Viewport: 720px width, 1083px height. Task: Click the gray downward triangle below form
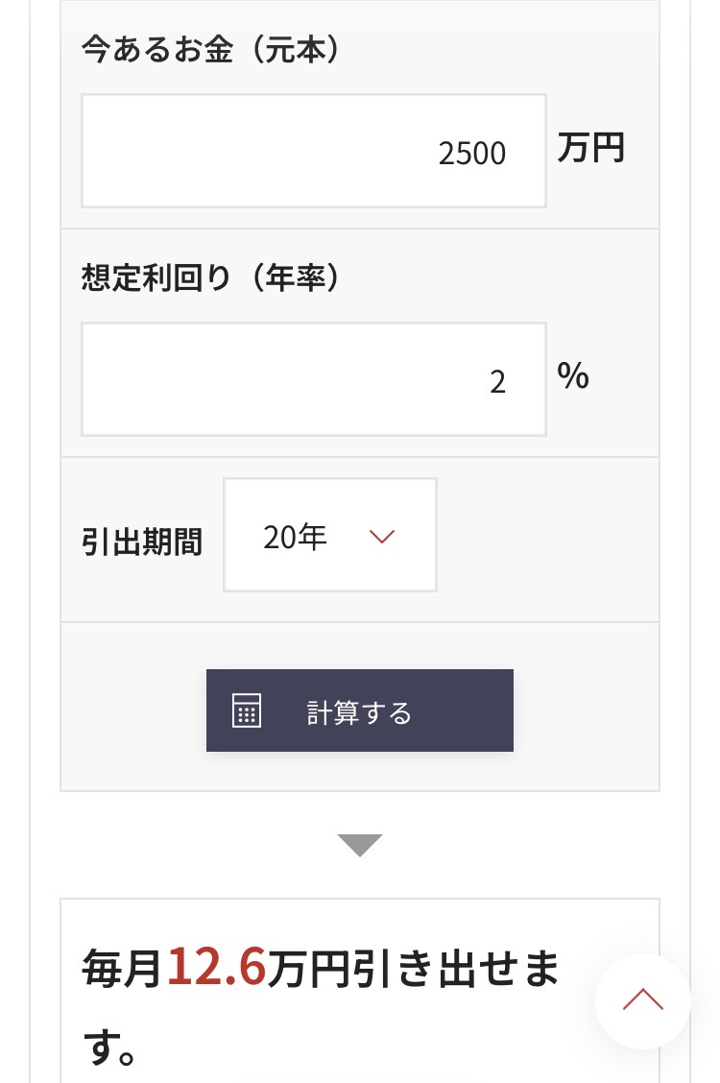point(360,845)
